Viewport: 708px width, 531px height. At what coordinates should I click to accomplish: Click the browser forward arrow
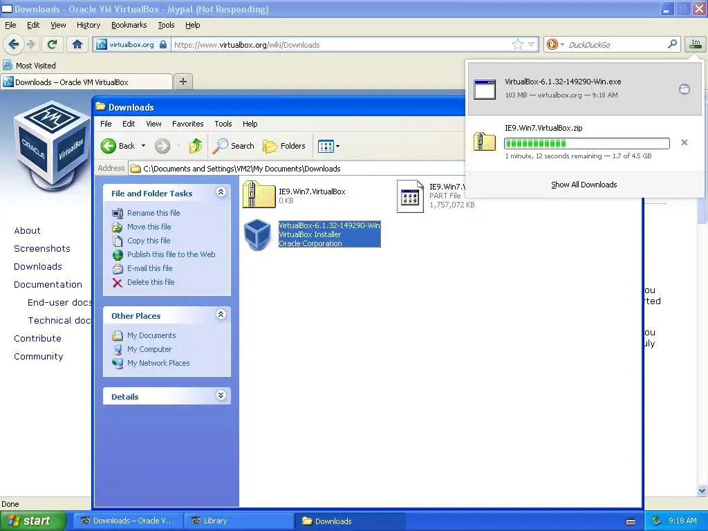pyautogui.click(x=30, y=44)
